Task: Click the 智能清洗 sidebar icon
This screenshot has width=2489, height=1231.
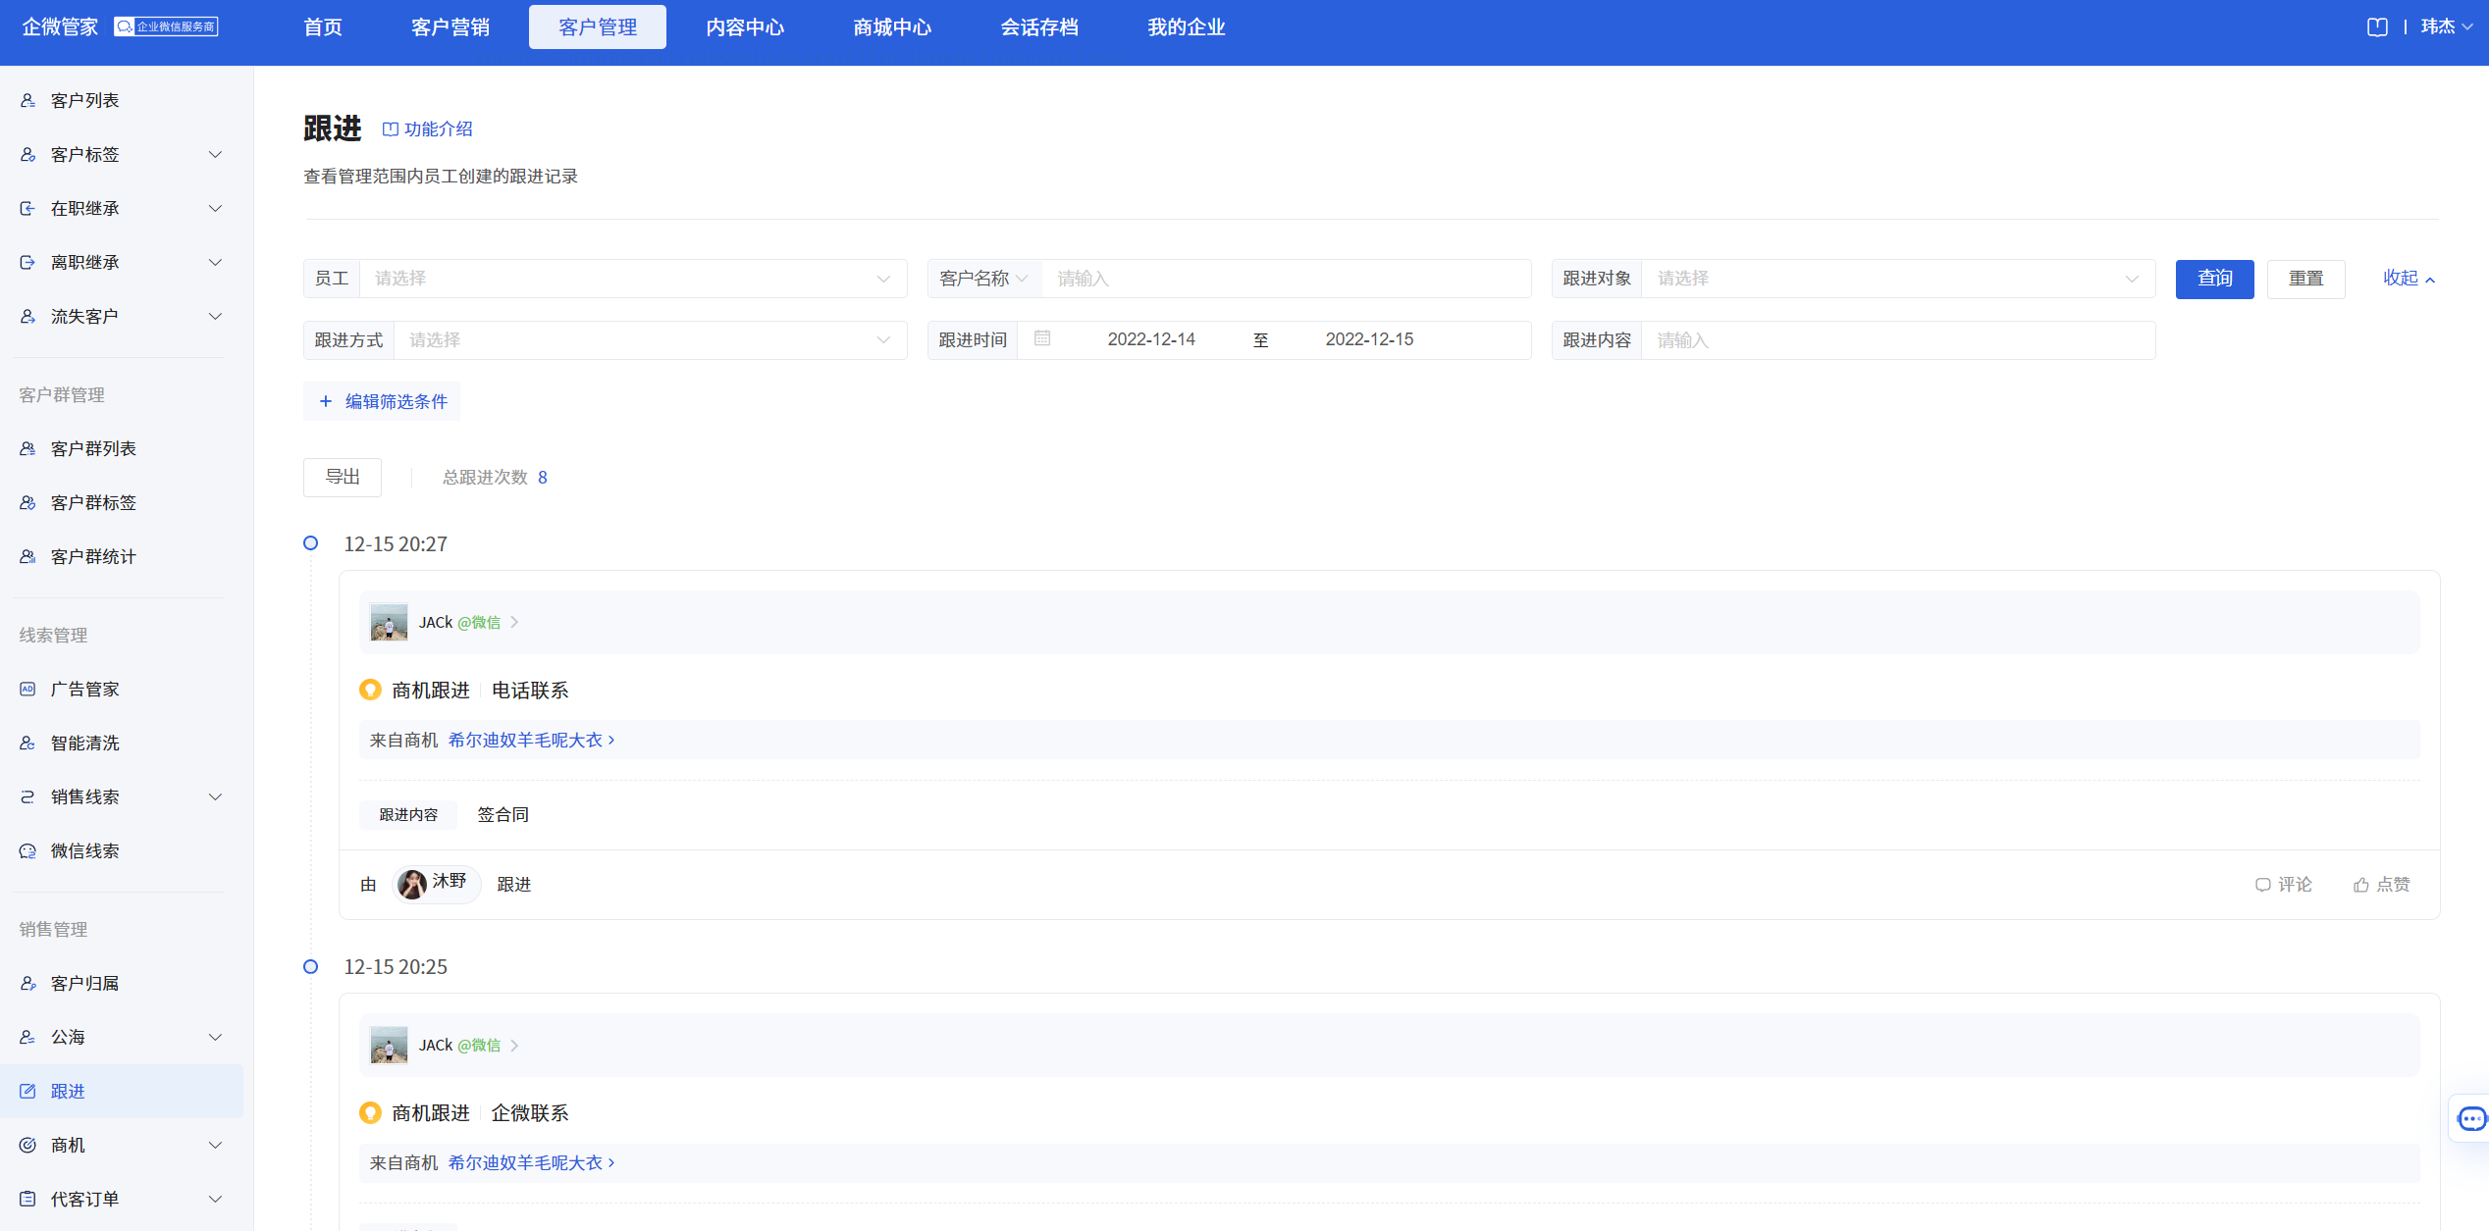Action: point(27,743)
